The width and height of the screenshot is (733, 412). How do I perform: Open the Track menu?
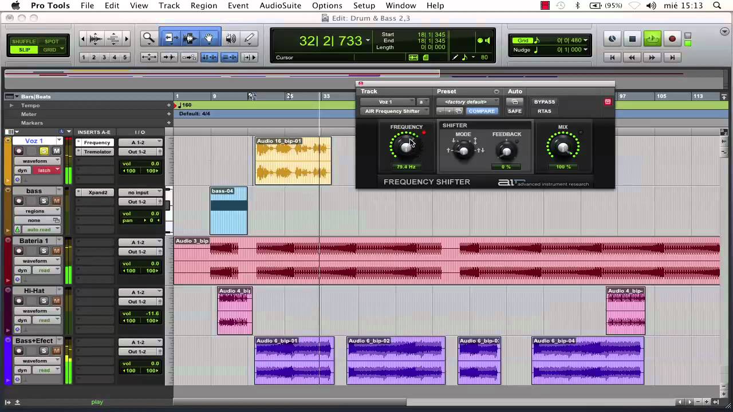[x=169, y=6]
